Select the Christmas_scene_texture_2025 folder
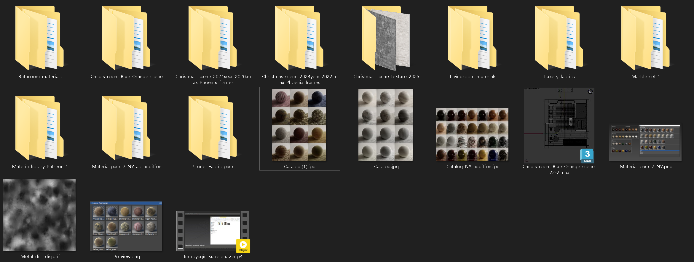The width and height of the screenshot is (694, 262). 386,38
